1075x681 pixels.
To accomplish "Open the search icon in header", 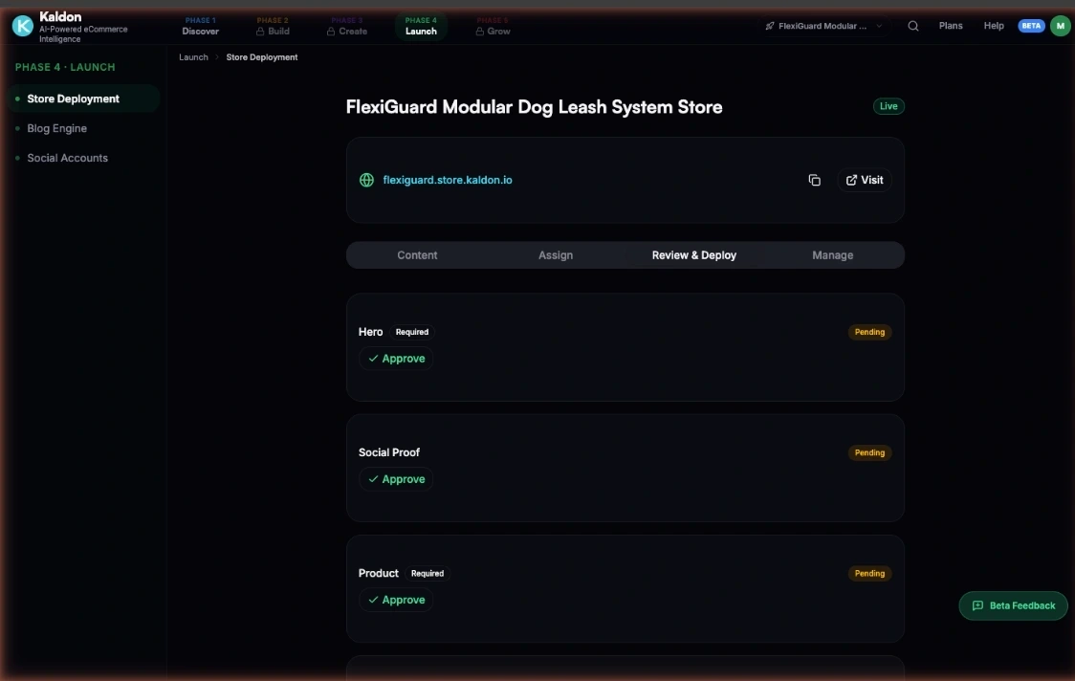I will (x=913, y=26).
